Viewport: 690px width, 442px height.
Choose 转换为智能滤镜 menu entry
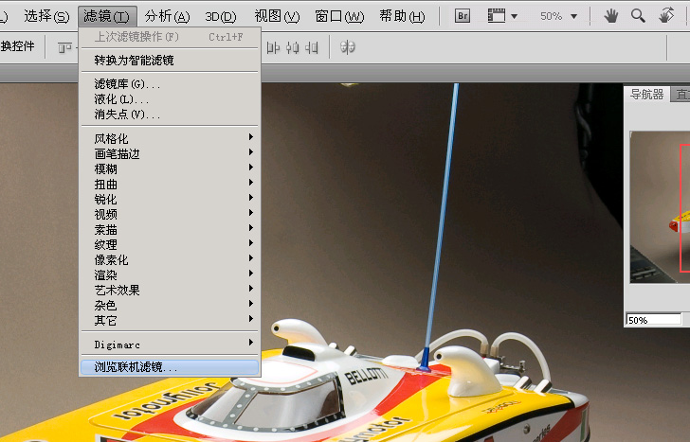pos(169,61)
